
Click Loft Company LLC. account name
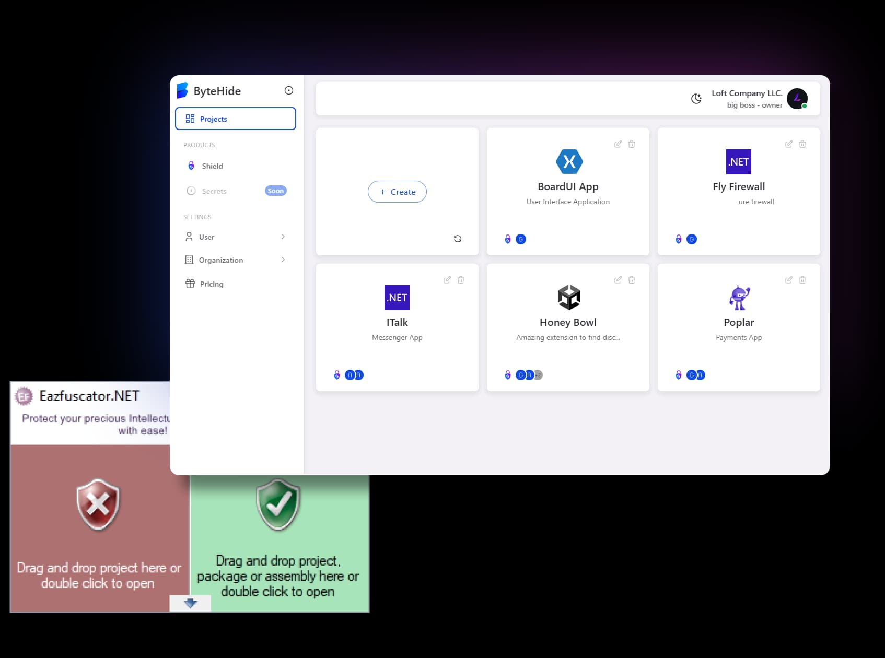[747, 93]
